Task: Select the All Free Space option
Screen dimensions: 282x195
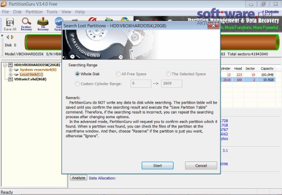Action: [x=118, y=74]
